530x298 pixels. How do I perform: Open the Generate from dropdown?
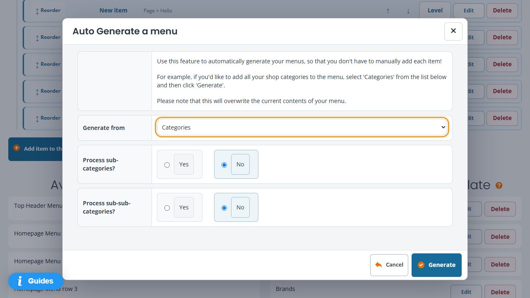pos(302,127)
